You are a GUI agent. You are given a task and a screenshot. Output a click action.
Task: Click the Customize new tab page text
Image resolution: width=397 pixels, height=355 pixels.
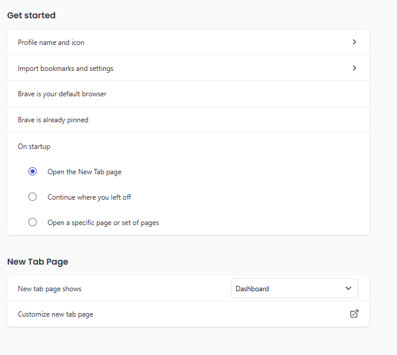click(x=56, y=314)
